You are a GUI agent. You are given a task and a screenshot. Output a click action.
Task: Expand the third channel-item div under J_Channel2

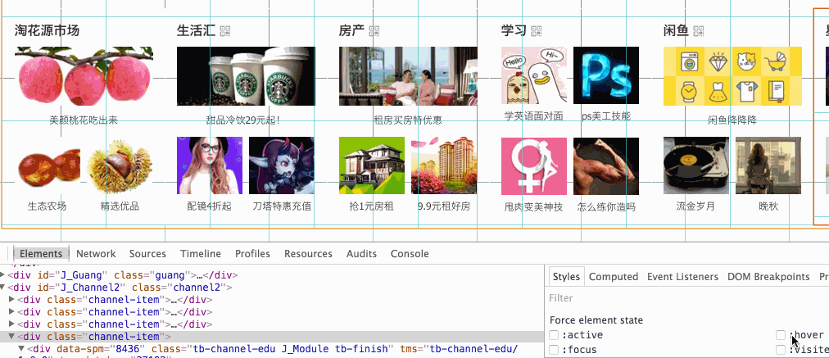(x=12, y=324)
